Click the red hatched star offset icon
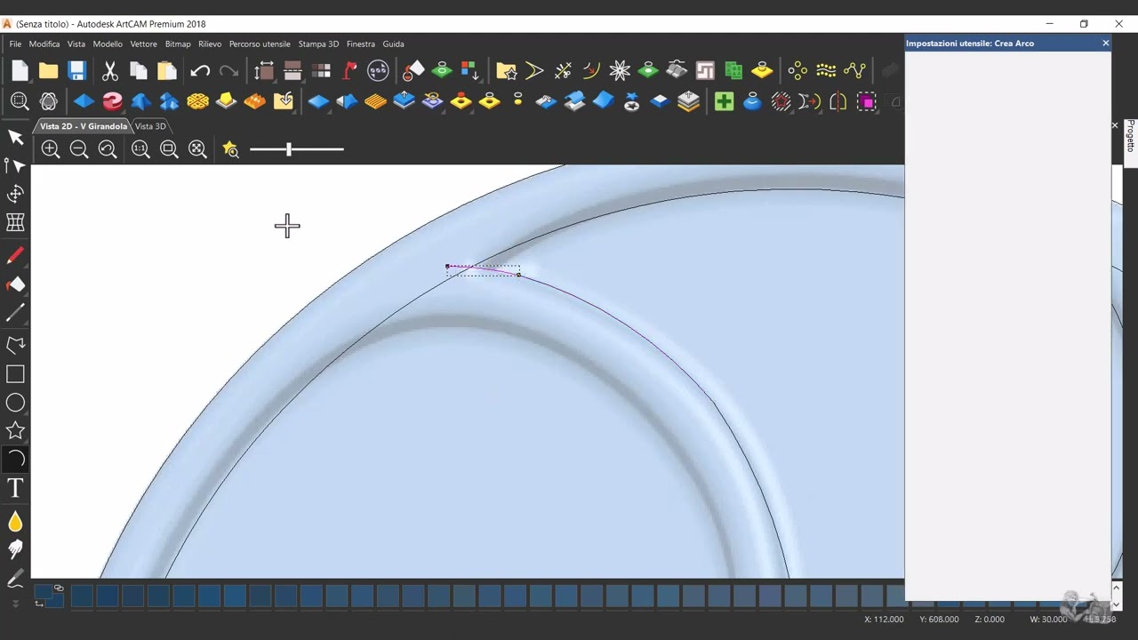Viewport: 1138px width, 640px height. click(x=781, y=101)
